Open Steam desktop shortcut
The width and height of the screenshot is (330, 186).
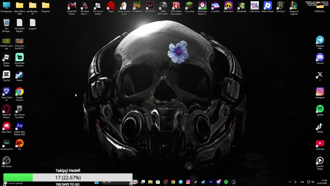20,76
